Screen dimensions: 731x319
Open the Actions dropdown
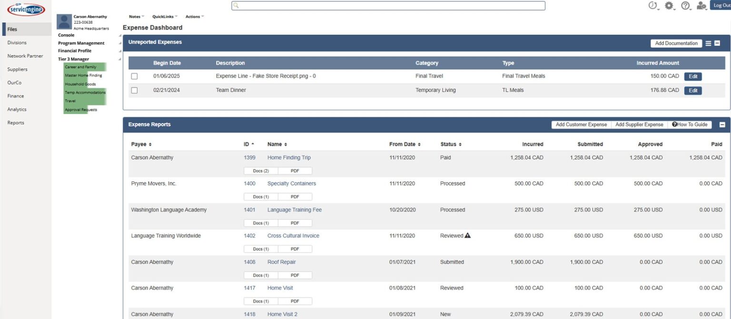click(x=195, y=17)
